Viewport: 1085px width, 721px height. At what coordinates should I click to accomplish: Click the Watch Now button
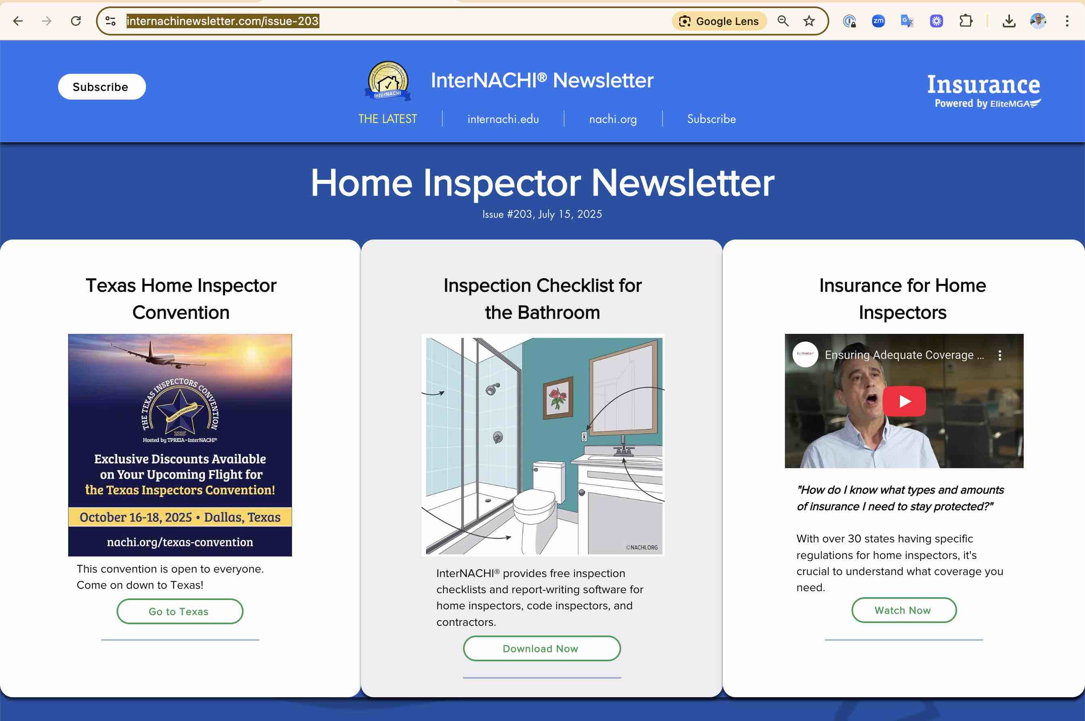[904, 610]
